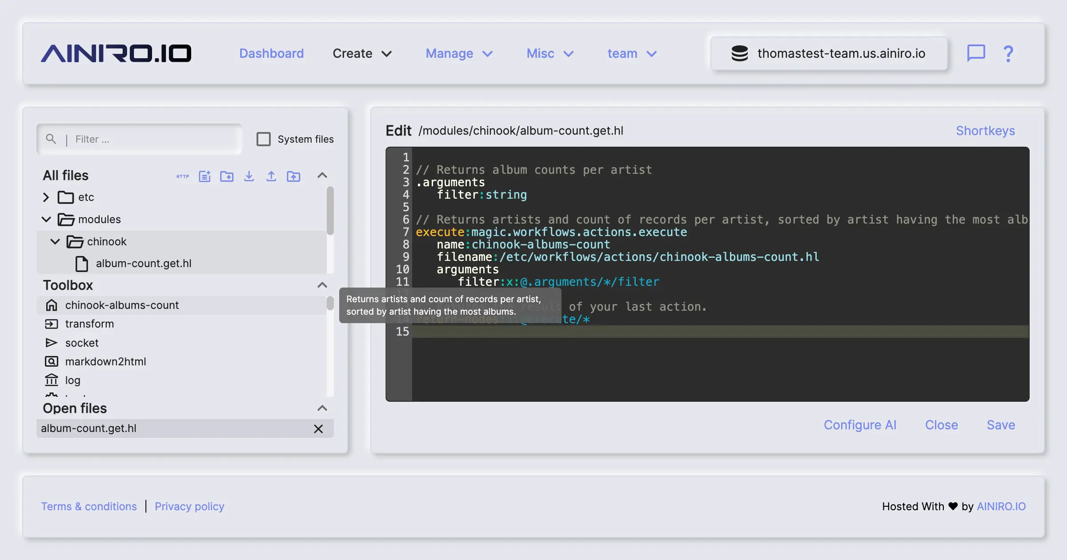Download the current folder
1067x560 pixels.
click(x=249, y=176)
